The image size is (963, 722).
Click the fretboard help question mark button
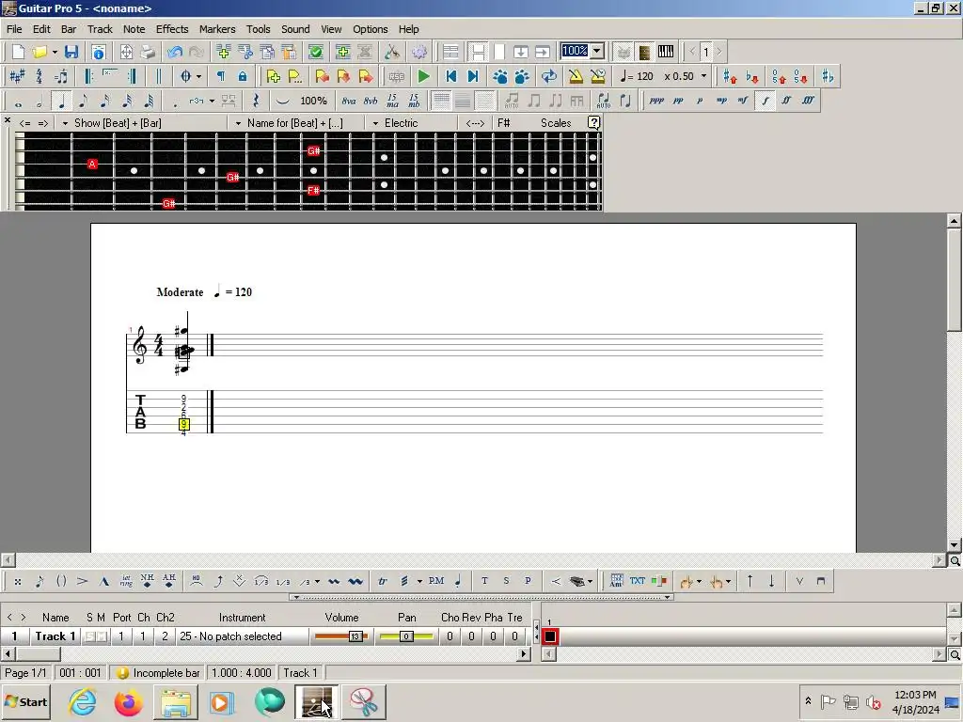[594, 123]
